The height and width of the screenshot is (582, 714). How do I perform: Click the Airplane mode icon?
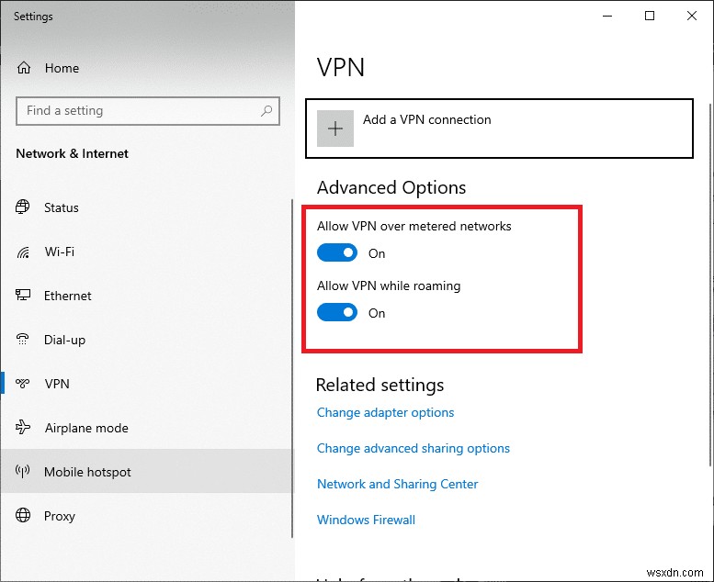point(23,428)
